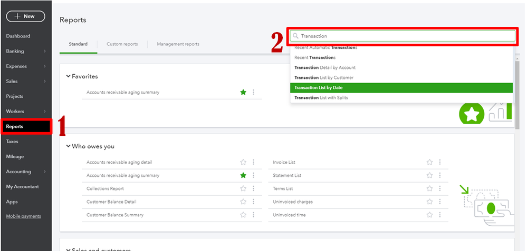Open My Accountant in the sidebar

pyautogui.click(x=23, y=187)
